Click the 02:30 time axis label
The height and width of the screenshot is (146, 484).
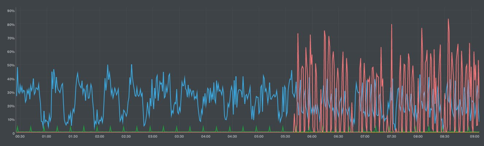pyautogui.click(x=126, y=137)
